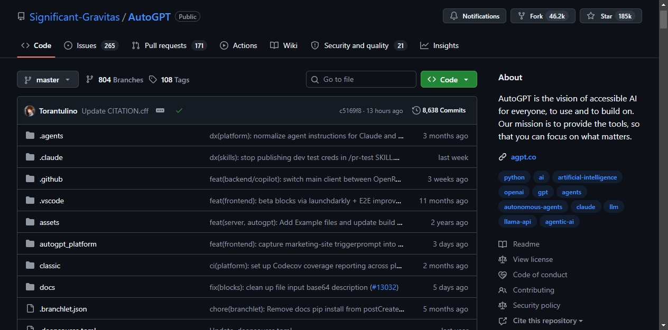
Task: View the green checkmark commit status
Action: 179,110
